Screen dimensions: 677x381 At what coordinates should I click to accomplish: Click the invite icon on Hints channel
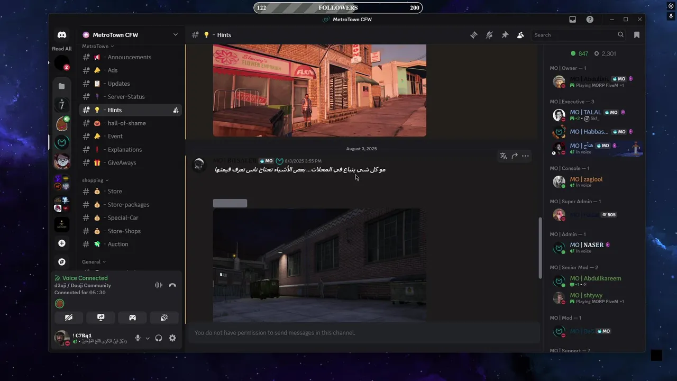(176, 110)
